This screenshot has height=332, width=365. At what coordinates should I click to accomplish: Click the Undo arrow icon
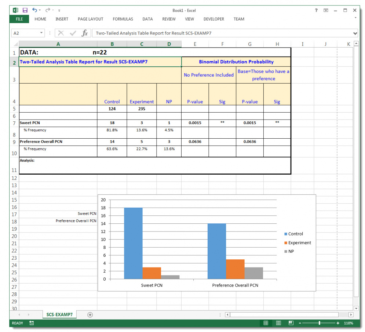(34, 10)
